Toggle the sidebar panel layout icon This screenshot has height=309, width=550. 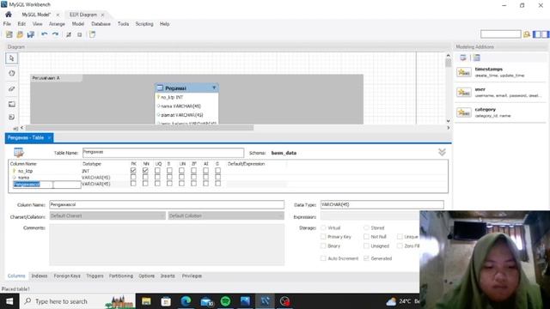541,34
